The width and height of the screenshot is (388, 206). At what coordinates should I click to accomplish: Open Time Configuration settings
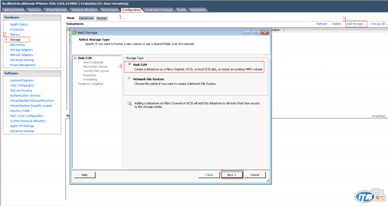pyautogui.click(x=22, y=86)
